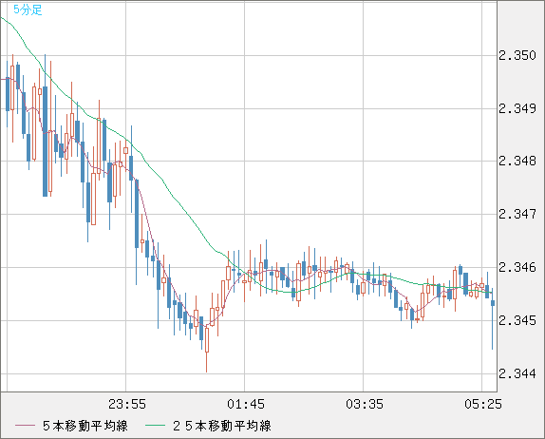Click the 2.350 price axis label
This screenshot has height=439, width=545.
pos(517,56)
